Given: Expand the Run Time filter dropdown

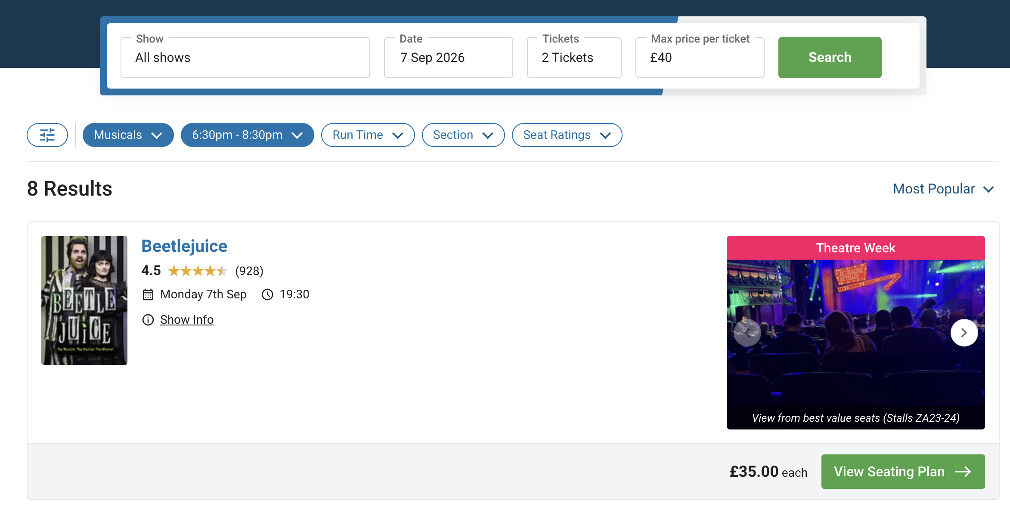Looking at the screenshot, I should click(368, 135).
